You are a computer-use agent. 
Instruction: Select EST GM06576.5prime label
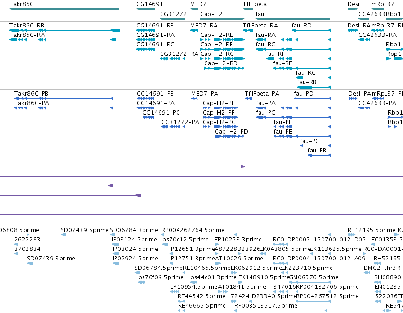click(314, 277)
